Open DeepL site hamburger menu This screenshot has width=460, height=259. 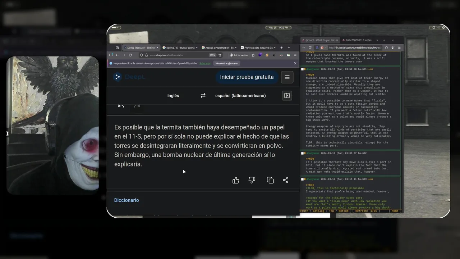pyautogui.click(x=287, y=77)
